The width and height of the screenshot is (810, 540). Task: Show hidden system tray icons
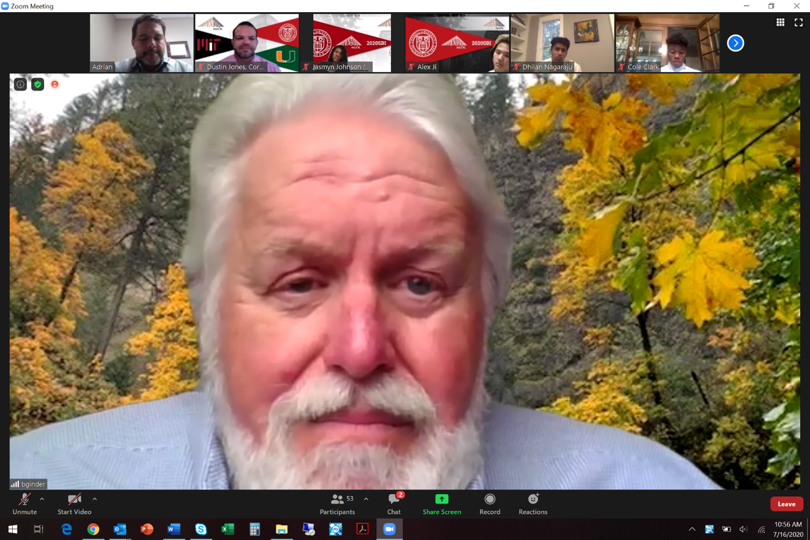click(x=692, y=530)
